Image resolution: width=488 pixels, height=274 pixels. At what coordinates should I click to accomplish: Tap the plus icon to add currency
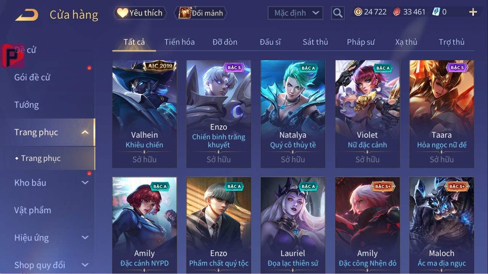[x=473, y=12]
